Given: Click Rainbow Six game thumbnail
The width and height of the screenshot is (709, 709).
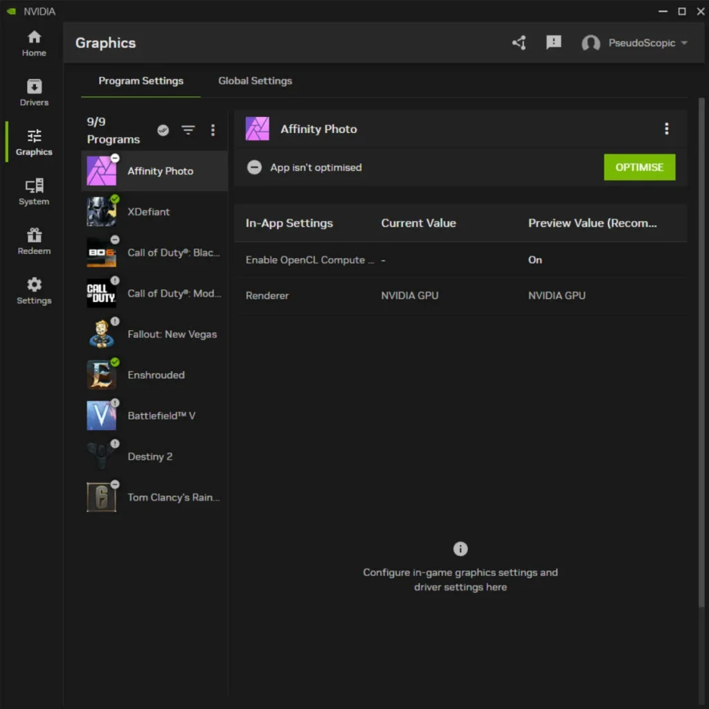Looking at the screenshot, I should 101,497.
